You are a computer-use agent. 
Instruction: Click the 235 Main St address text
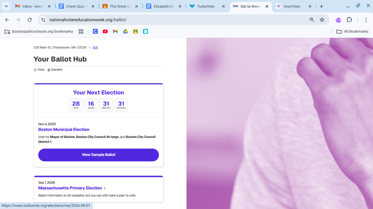tap(60, 47)
